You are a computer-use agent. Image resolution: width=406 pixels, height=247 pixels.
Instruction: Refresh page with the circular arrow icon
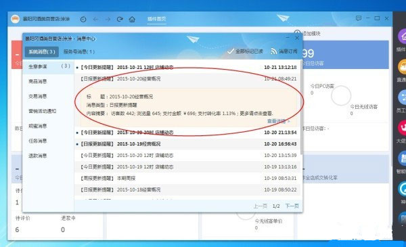click(x=120, y=19)
